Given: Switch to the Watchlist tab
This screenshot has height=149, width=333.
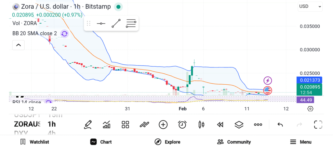Looking at the screenshot, I should click(x=34, y=142).
